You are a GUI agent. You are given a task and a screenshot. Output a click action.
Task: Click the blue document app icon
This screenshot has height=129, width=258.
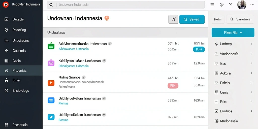pos(51,100)
